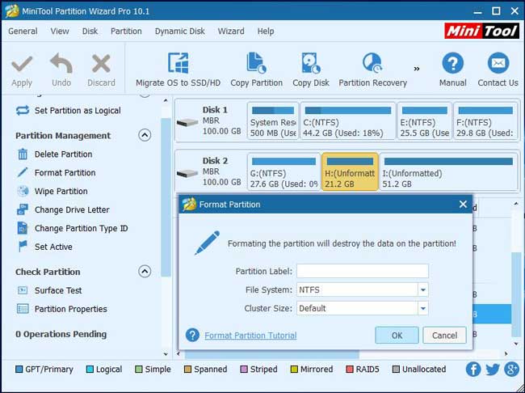Open Partition Properties

tap(61, 309)
